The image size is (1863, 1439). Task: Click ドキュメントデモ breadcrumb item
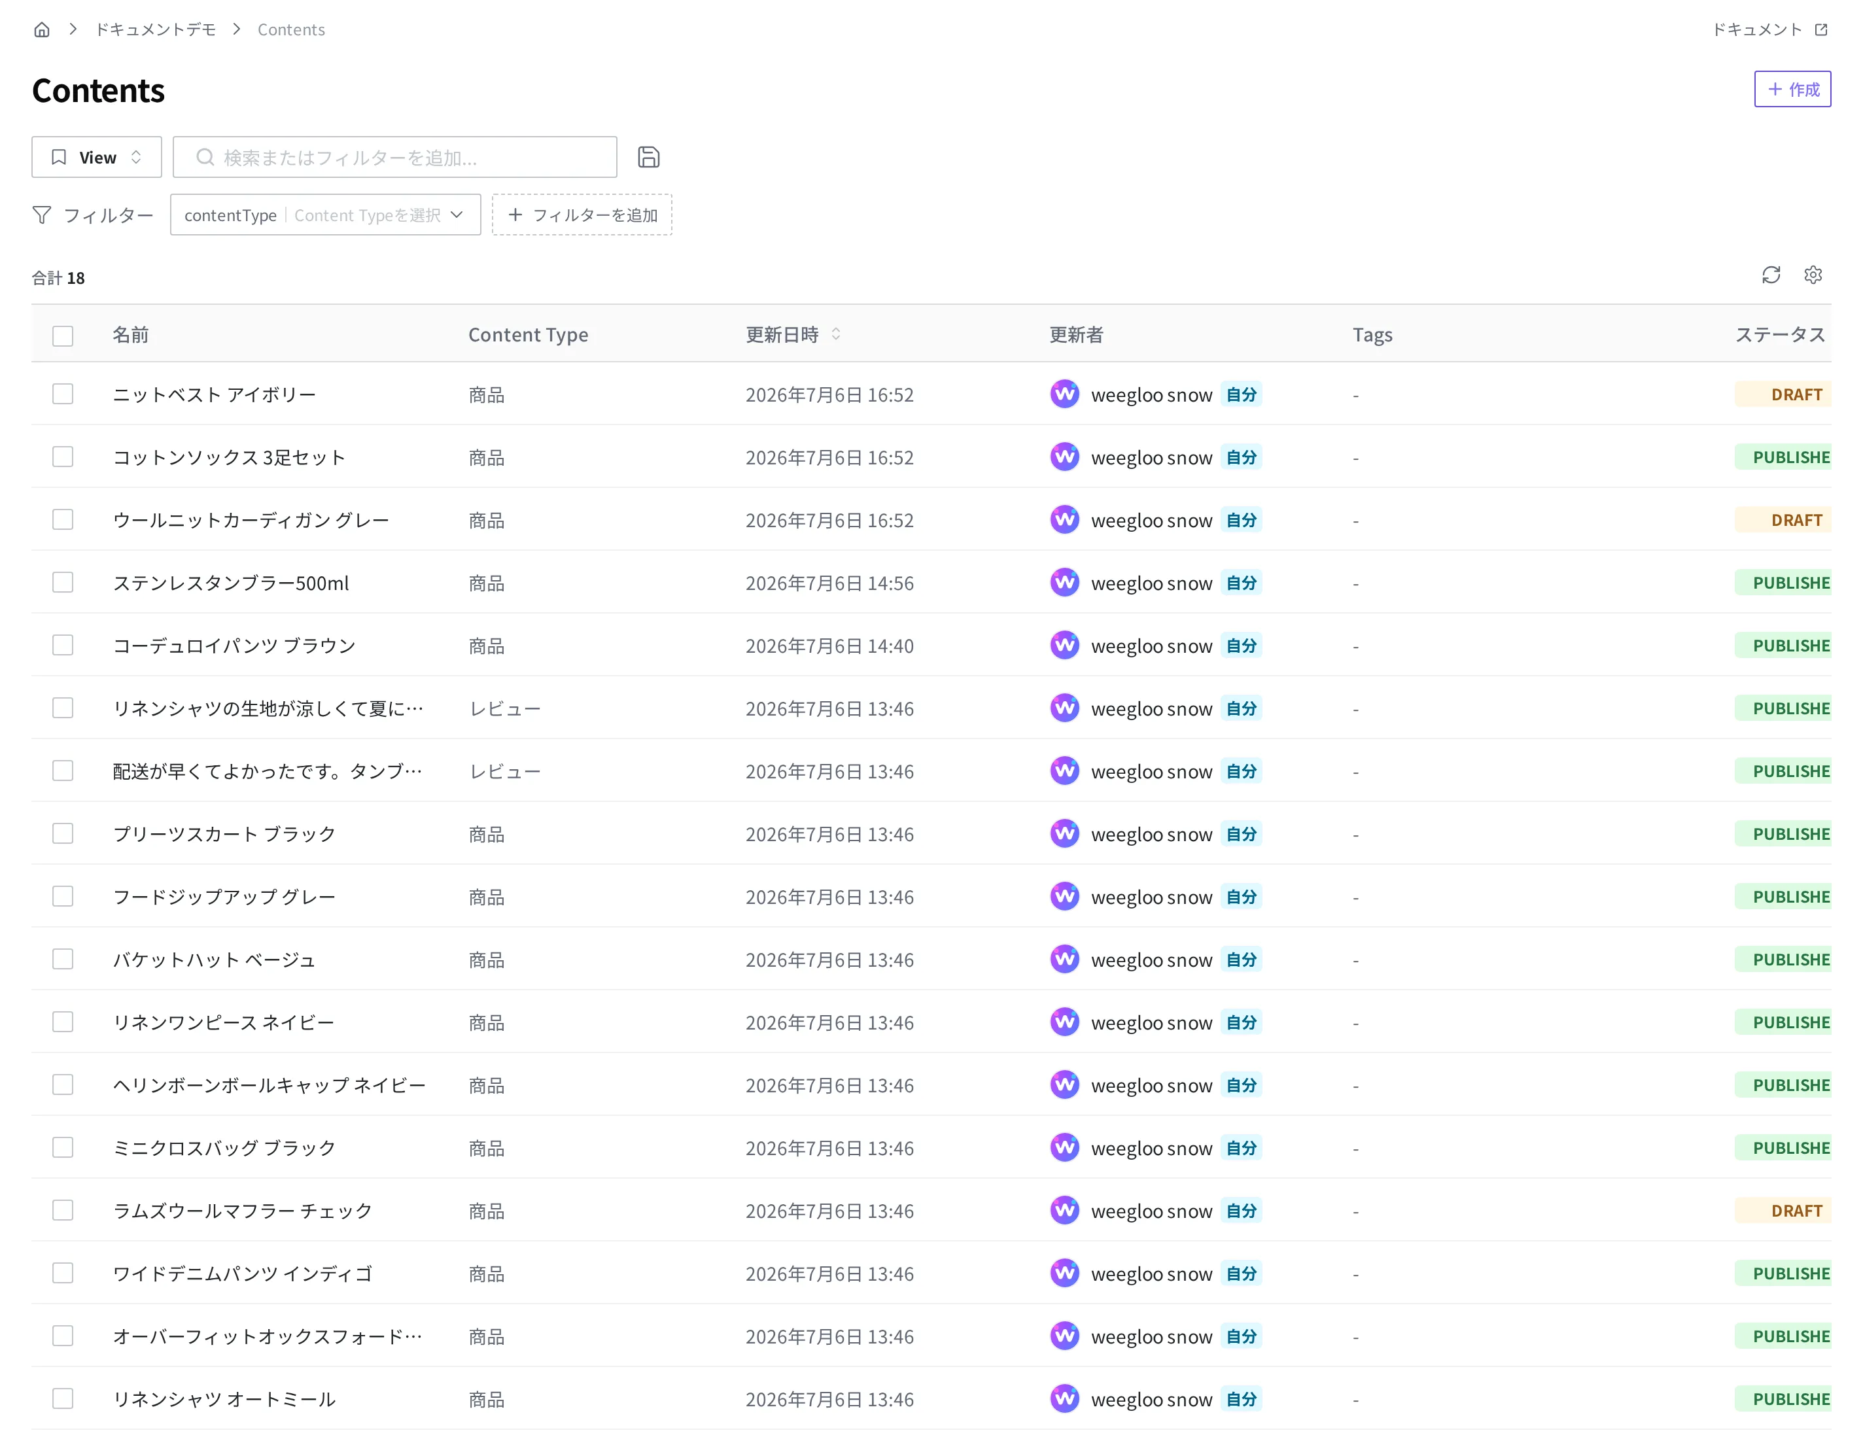pos(155,30)
